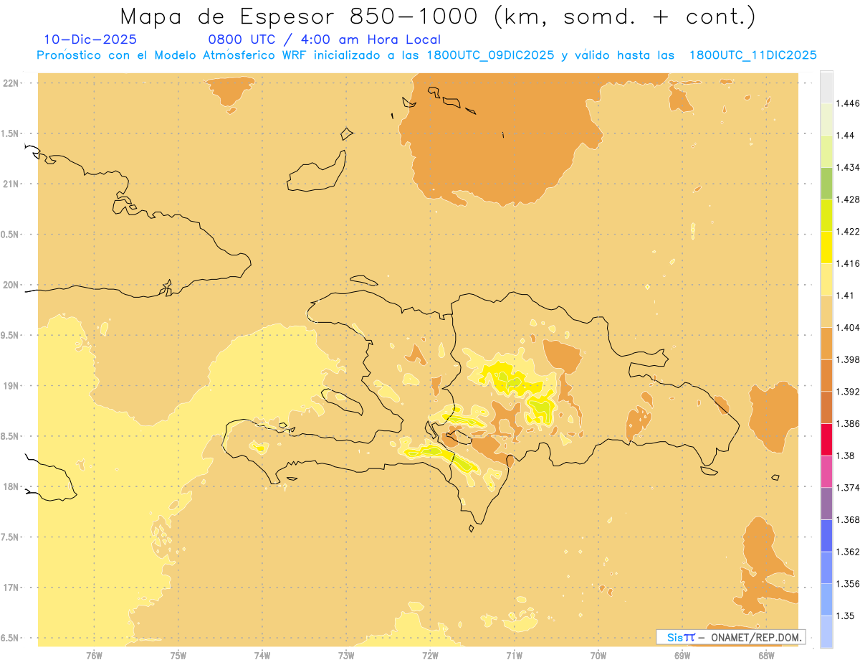This screenshot has height=665, width=860.
Task: Click the color bar value '1.362'
Action: click(x=847, y=552)
